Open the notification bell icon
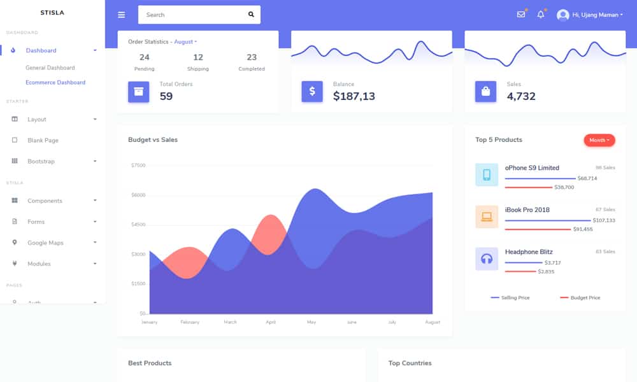Screen dimensions: 637x382 [x=541, y=15]
